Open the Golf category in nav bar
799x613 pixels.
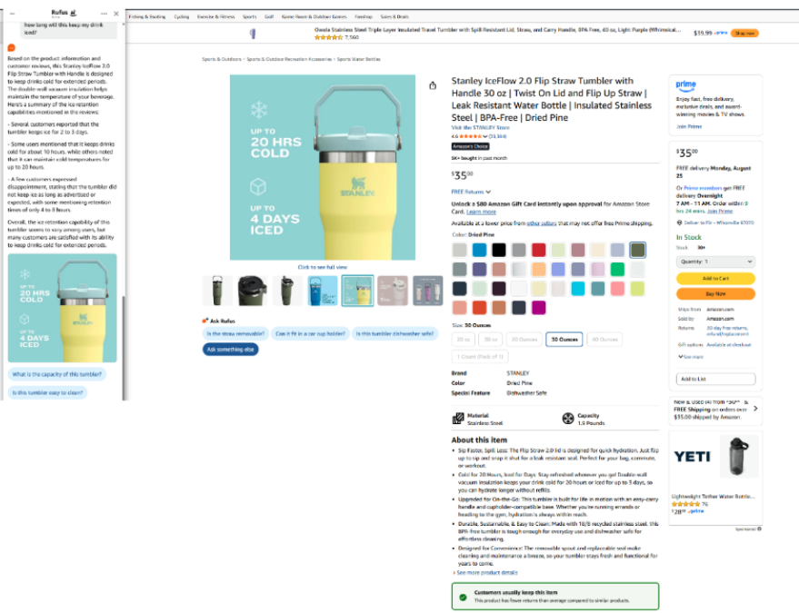pos(269,17)
